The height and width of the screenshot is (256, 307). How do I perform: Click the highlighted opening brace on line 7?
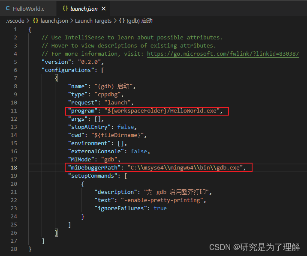coord(57,78)
